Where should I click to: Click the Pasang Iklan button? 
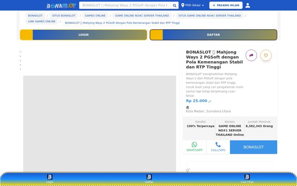point(226,5)
